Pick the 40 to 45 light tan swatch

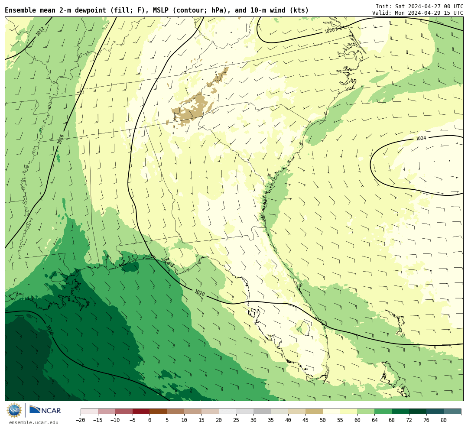(x=297, y=411)
